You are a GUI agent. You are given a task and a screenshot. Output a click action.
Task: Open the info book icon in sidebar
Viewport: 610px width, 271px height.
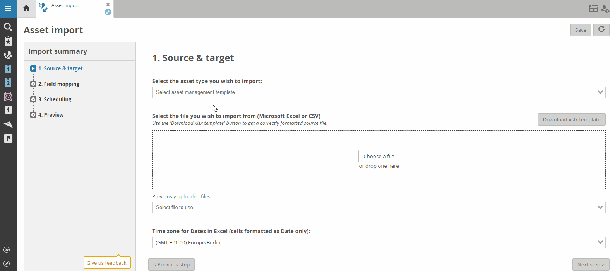[x=8, y=111]
